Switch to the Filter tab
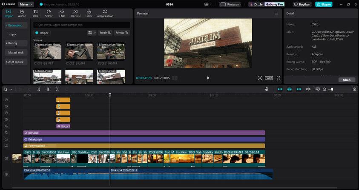359x190 pixels. point(89,13)
